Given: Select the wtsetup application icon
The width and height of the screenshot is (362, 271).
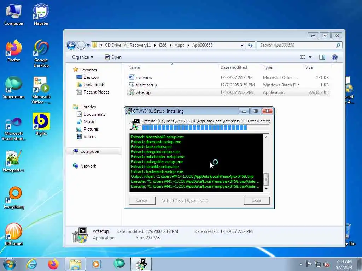Looking at the screenshot, I should pyautogui.click(x=132, y=92).
